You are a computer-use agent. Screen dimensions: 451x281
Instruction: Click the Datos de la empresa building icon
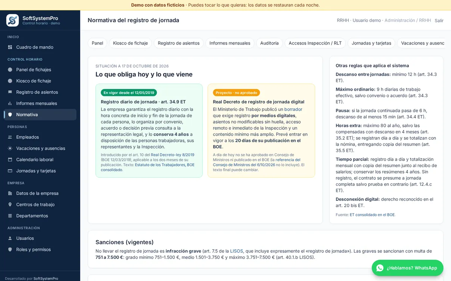[10, 193]
